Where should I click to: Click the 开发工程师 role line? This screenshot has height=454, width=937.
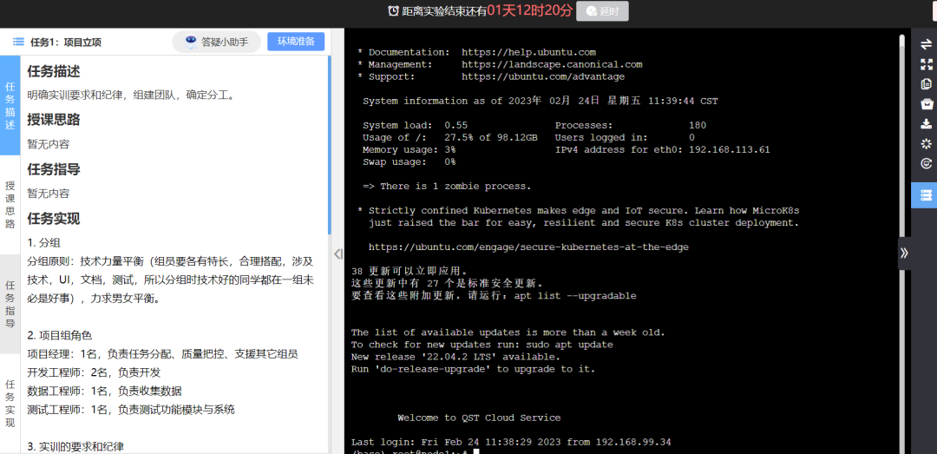[x=94, y=372]
